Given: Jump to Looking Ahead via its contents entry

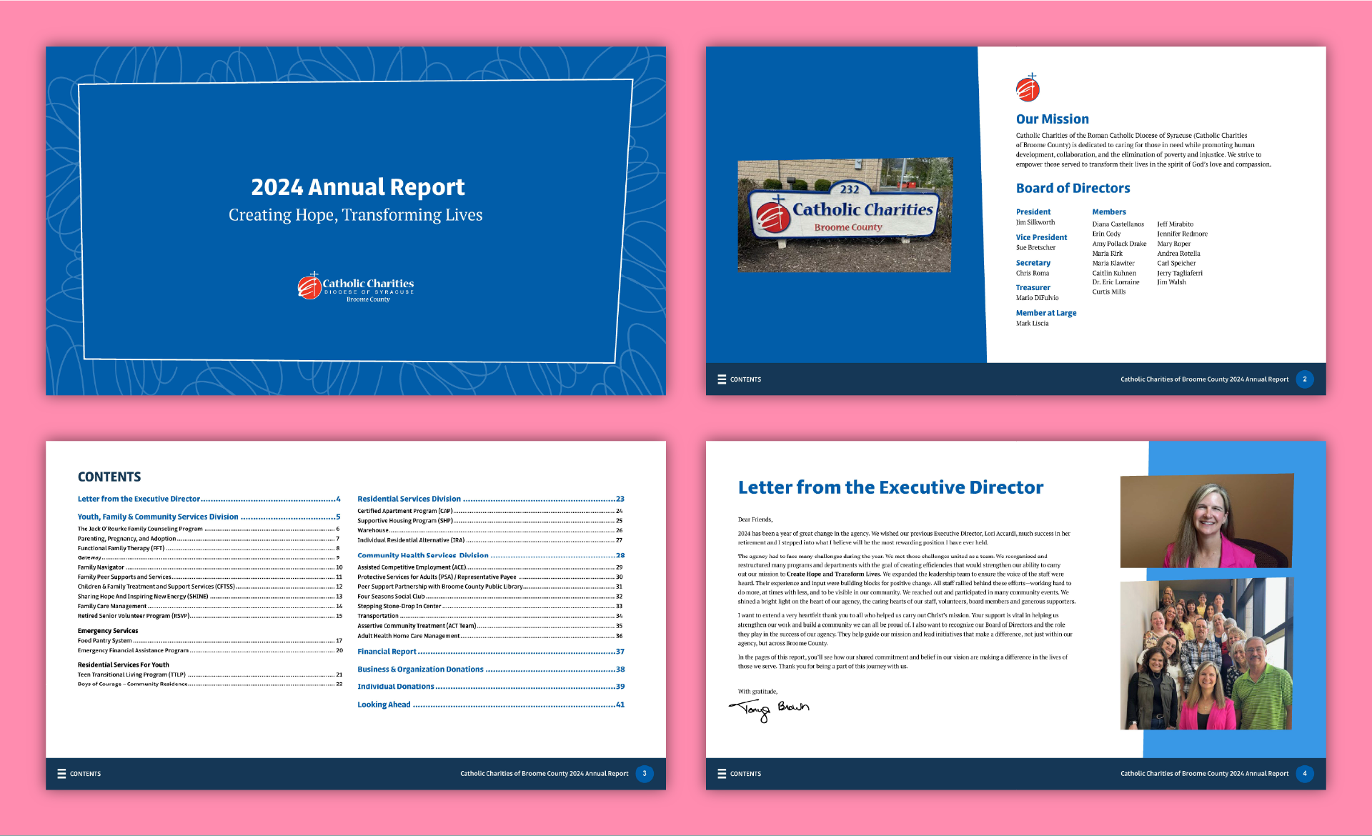Looking at the screenshot, I should tap(384, 705).
